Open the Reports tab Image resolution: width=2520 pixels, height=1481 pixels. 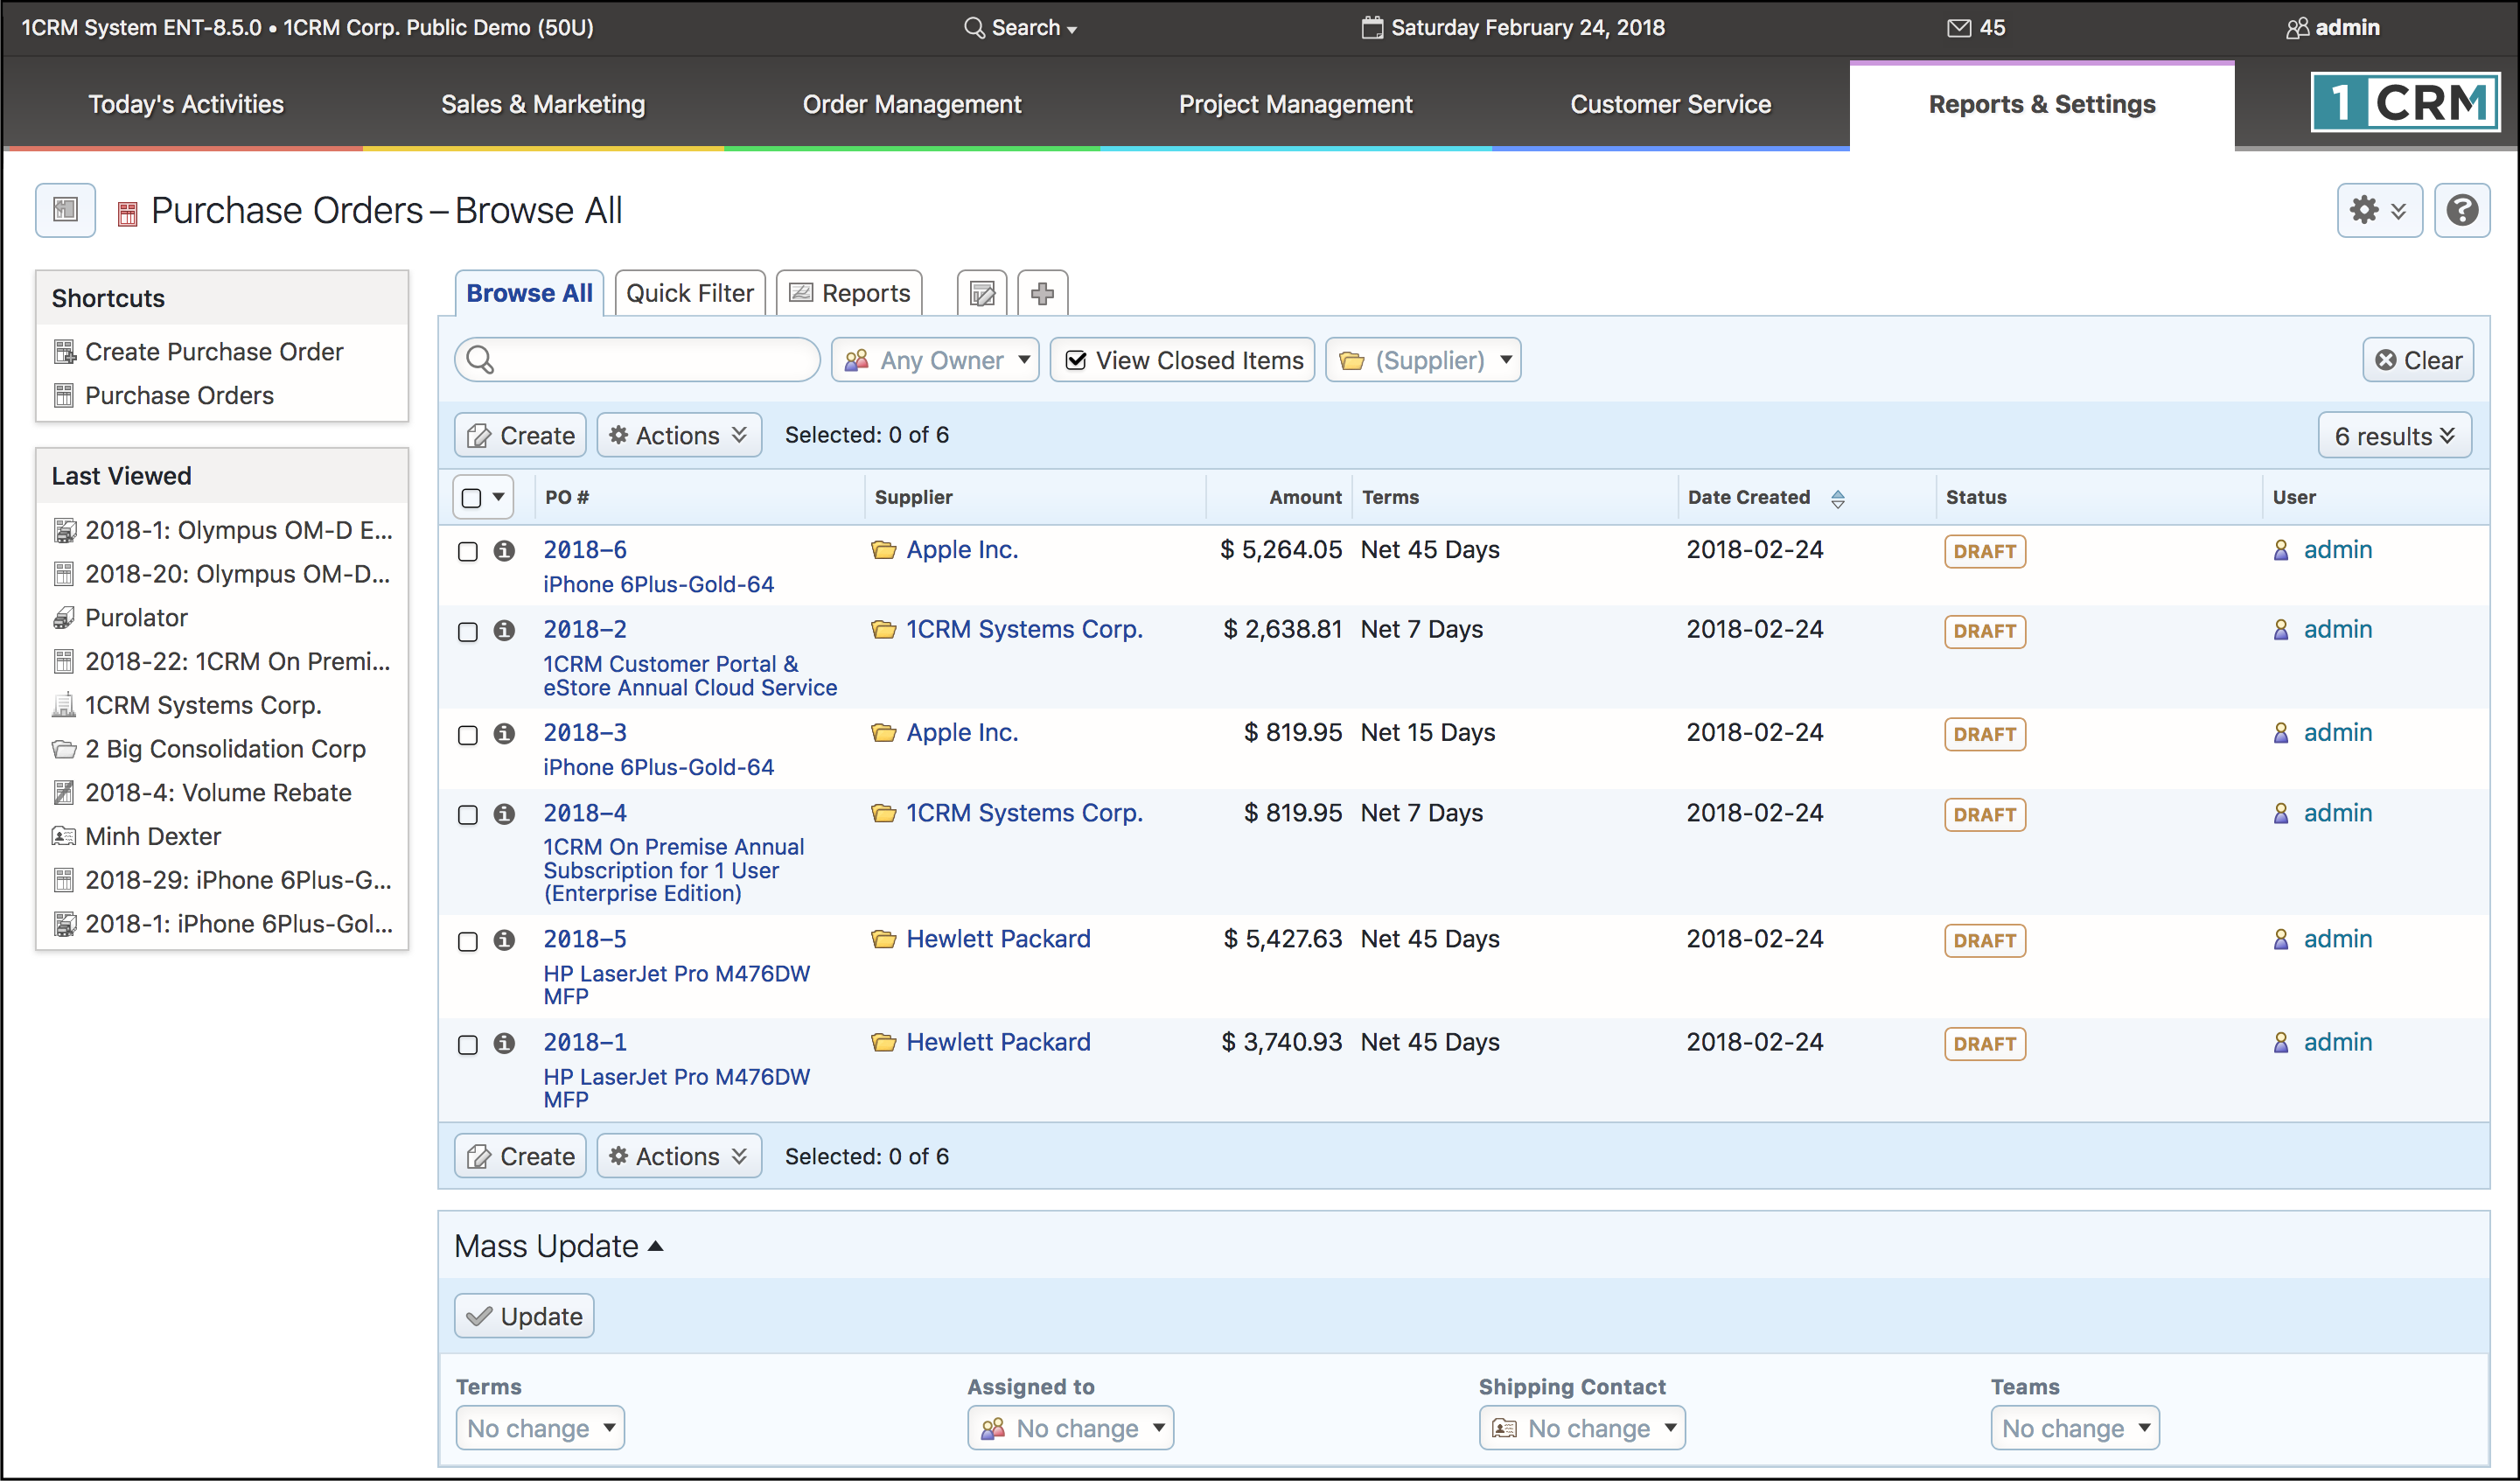850,293
